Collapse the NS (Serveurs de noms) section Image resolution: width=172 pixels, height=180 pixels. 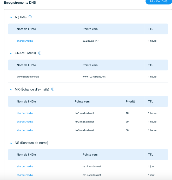[11, 143]
